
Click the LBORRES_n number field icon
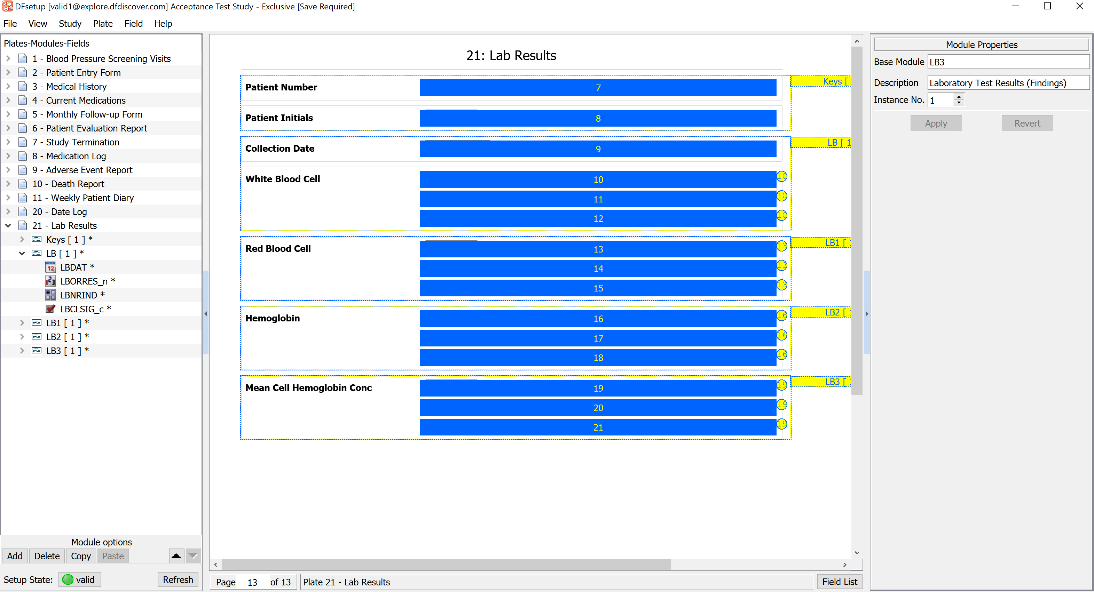[50, 281]
